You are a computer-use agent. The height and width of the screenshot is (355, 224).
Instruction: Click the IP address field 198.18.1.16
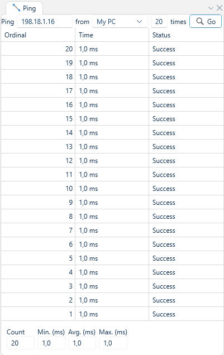45,22
